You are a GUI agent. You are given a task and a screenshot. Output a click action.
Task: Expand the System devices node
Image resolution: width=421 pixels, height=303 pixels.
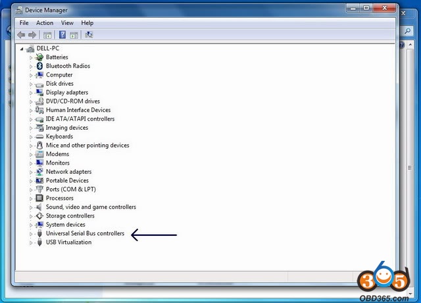(x=31, y=225)
